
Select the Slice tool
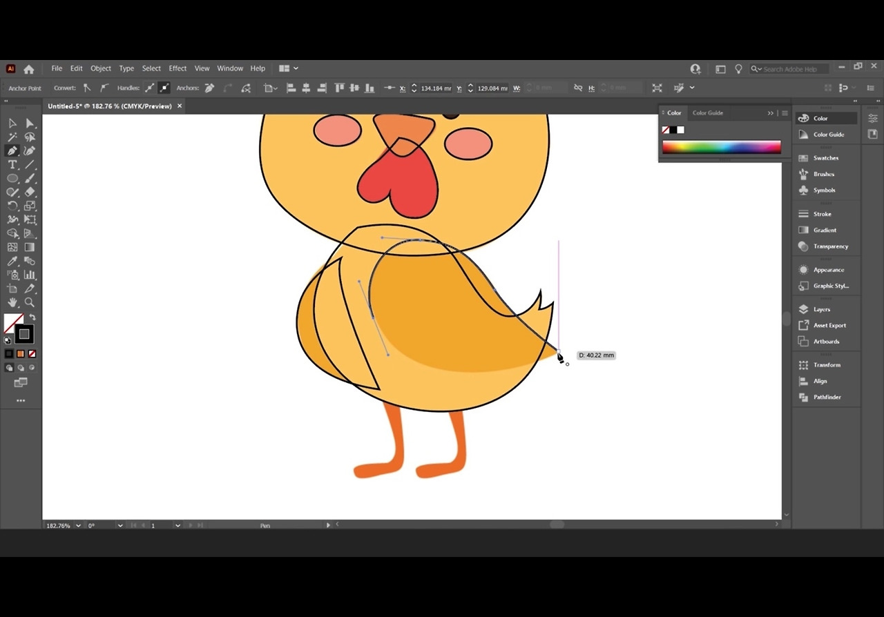click(30, 288)
